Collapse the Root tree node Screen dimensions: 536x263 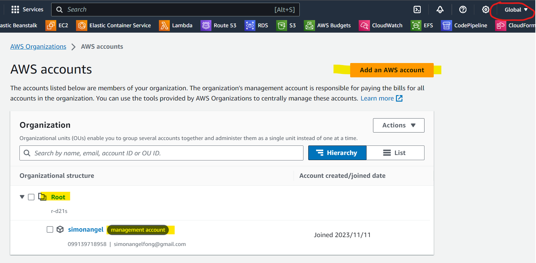pos(22,197)
